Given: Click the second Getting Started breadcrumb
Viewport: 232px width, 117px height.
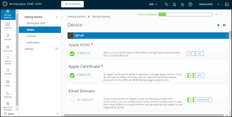Looking at the screenshot, I should coord(101,17).
